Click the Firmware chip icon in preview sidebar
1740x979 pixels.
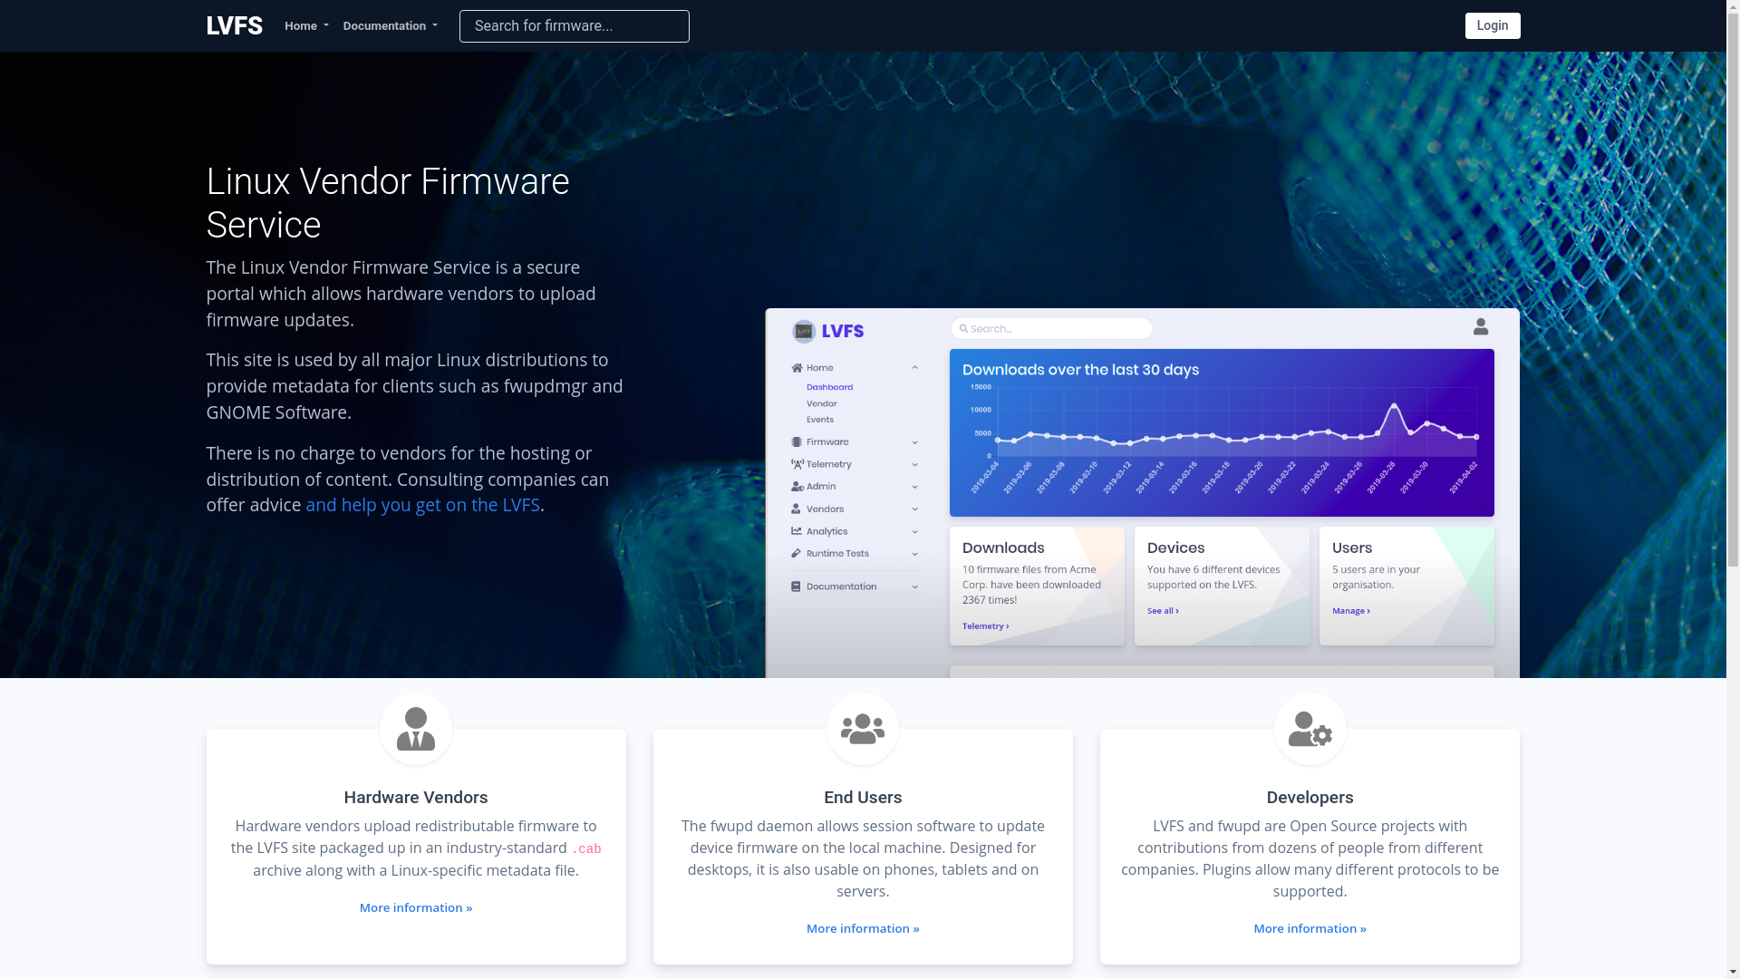[x=797, y=442]
